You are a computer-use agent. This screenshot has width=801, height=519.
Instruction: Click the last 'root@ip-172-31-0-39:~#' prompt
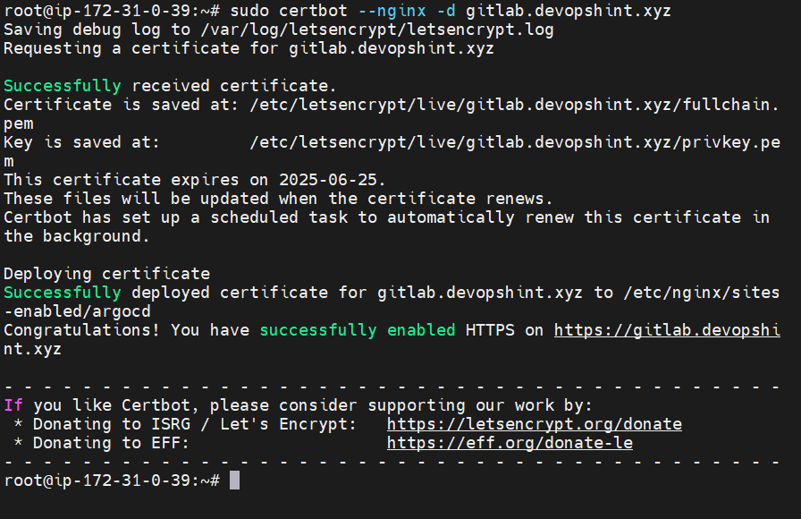(112, 481)
